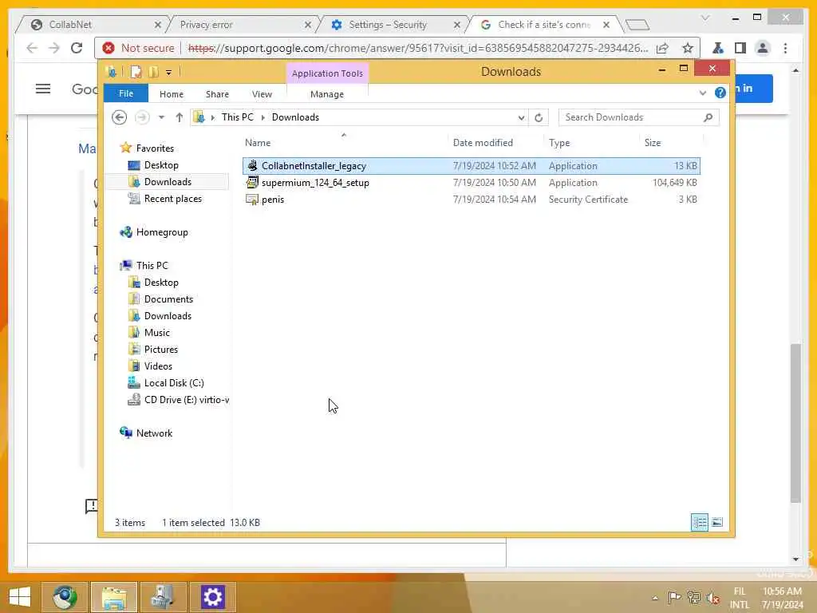Image resolution: width=817 pixels, height=613 pixels.
Task: Click the volume muted tray icon
Action: pos(713,598)
